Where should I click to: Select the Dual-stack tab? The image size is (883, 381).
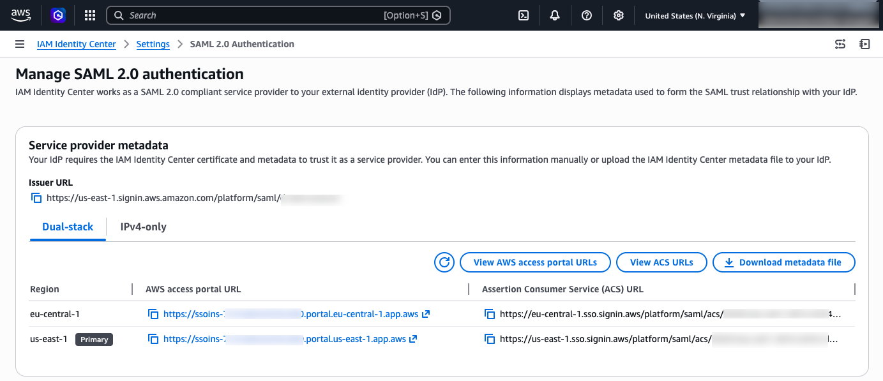coord(68,227)
